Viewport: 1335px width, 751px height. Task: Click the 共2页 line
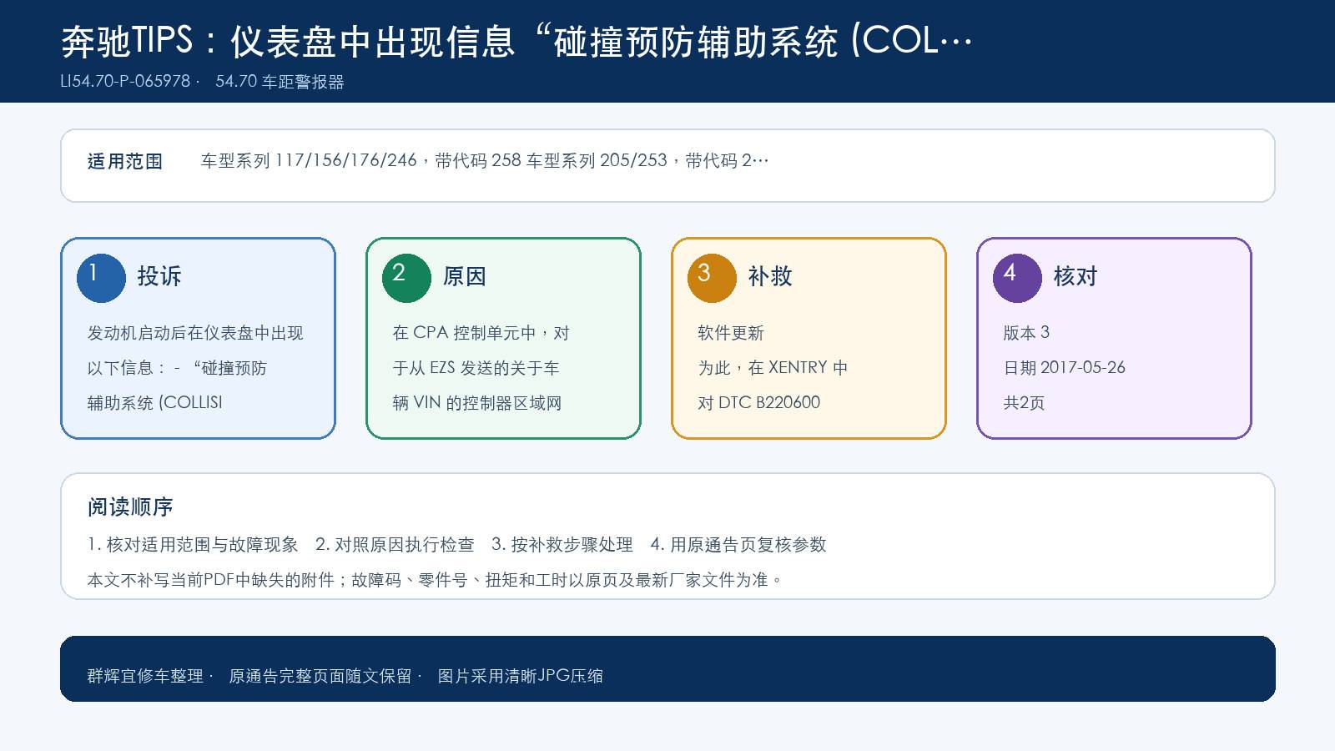point(1024,403)
